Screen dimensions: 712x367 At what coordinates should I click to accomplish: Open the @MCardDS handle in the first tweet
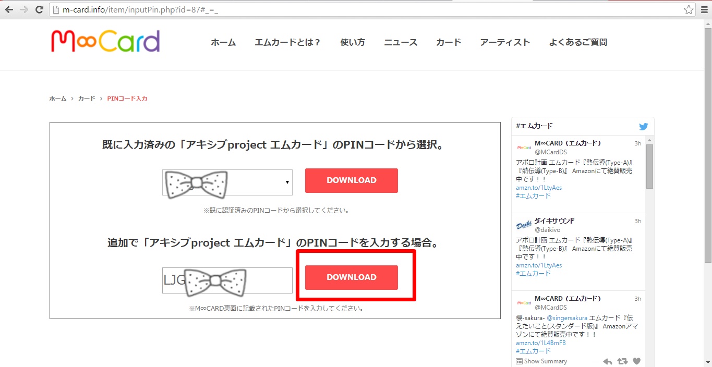pyautogui.click(x=550, y=152)
